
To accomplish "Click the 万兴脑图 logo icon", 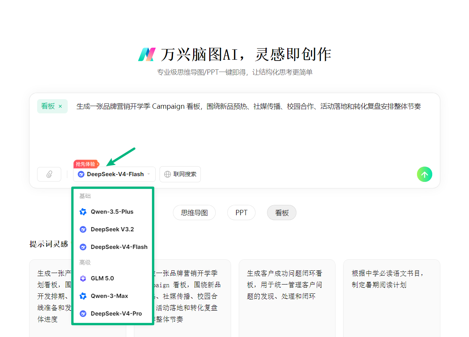I will coord(147,54).
